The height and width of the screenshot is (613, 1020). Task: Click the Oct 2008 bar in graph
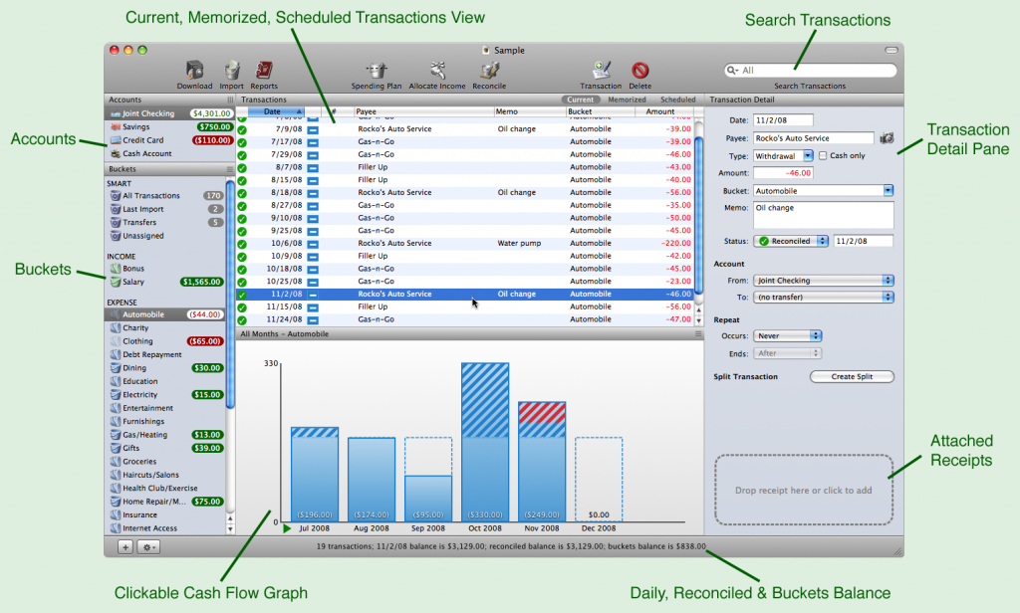click(485, 438)
